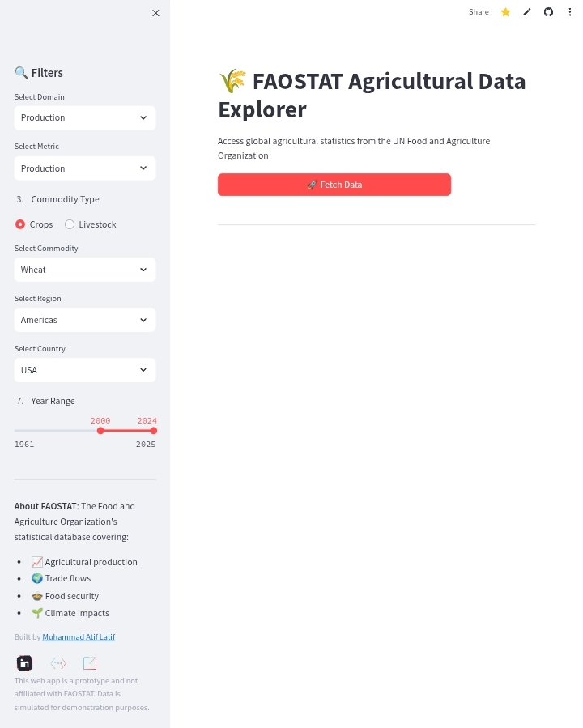Click the Fetch Data button
The image size is (583, 728).
point(334,185)
